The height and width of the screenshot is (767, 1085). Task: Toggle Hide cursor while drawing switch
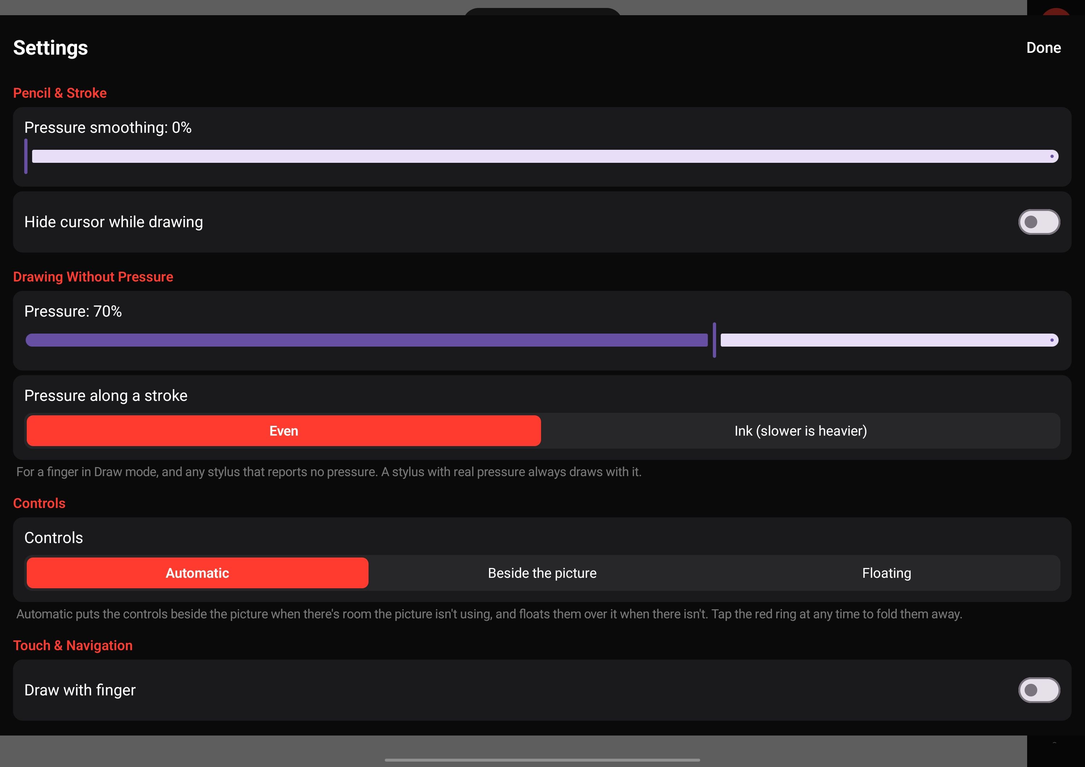[x=1039, y=222]
